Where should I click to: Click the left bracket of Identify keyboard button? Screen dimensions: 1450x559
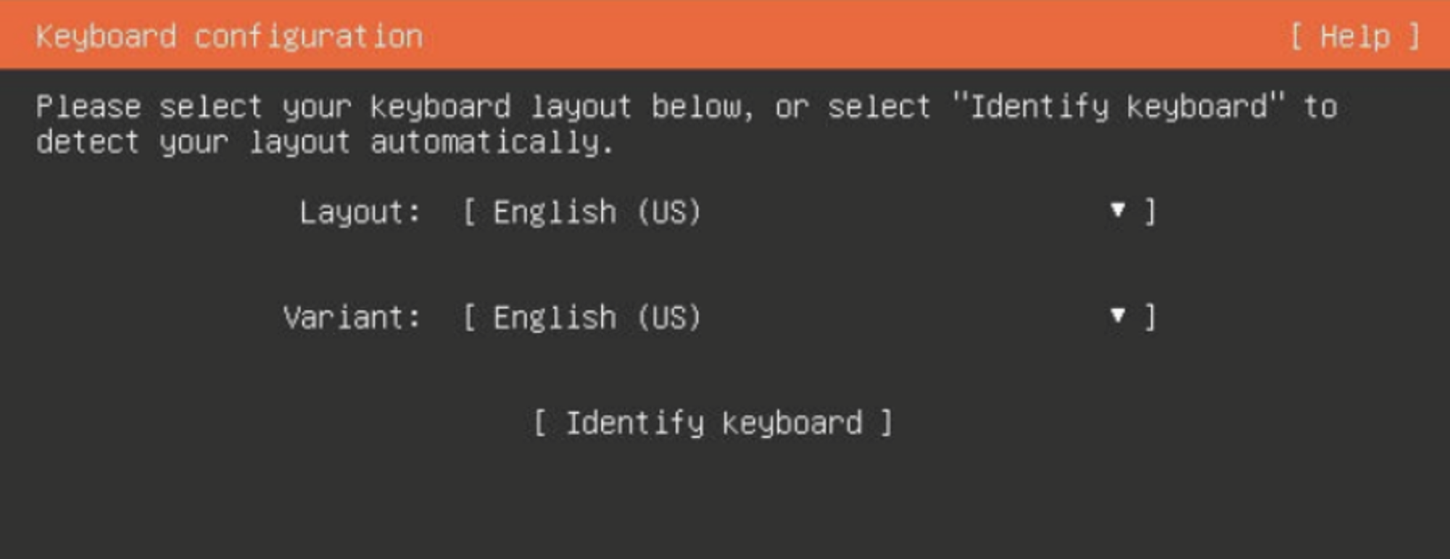(x=540, y=423)
